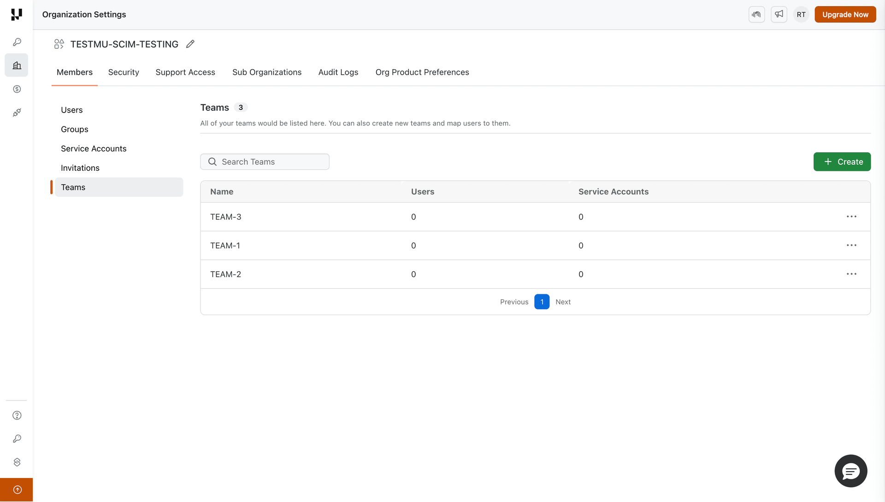The width and height of the screenshot is (885, 502).
Task: Select Service Accounts in the side menu
Action: click(94, 149)
